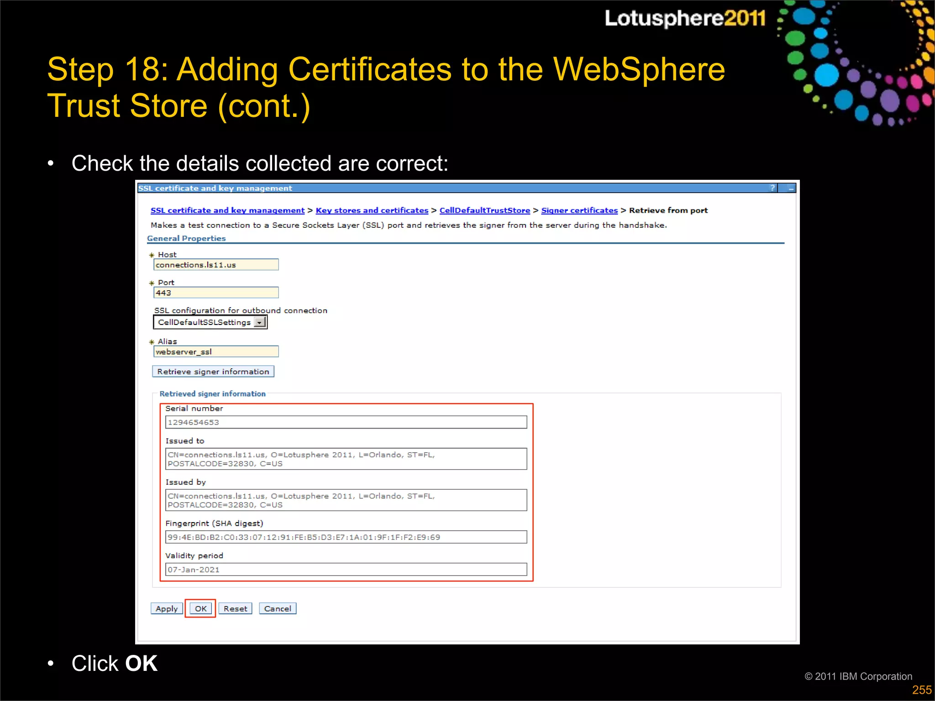Click the Apply button
The image size is (935, 701).
(x=167, y=608)
